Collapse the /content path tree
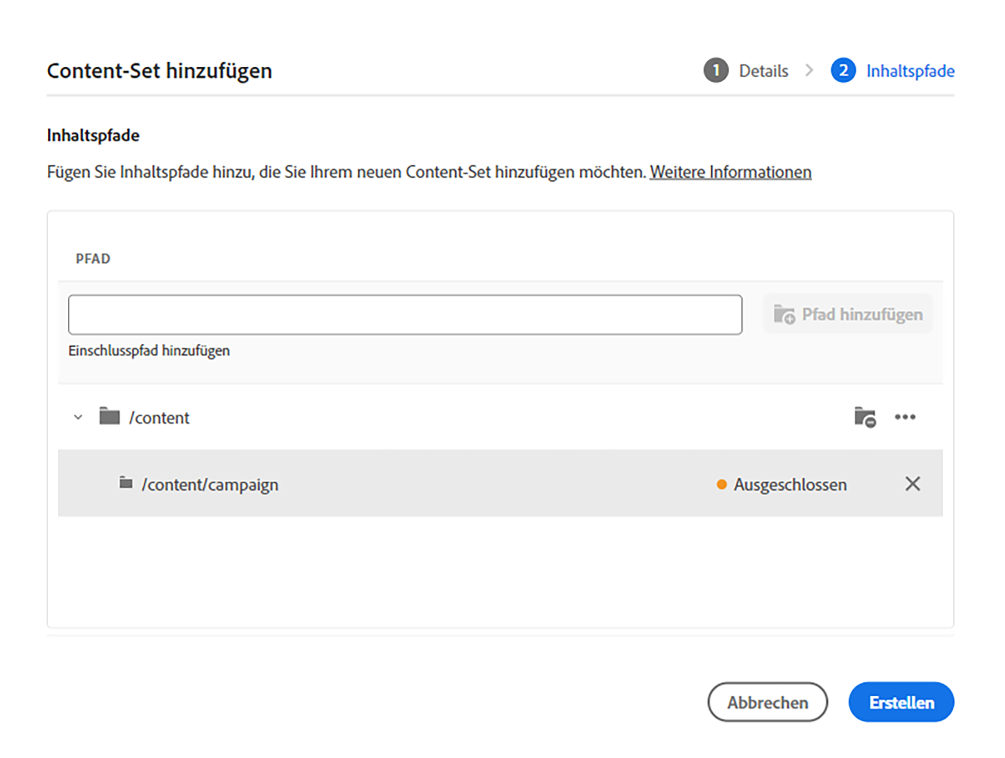Image resolution: width=1005 pixels, height=758 pixels. [x=78, y=417]
